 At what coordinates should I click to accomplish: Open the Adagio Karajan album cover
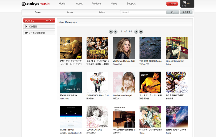tap(71, 48)
